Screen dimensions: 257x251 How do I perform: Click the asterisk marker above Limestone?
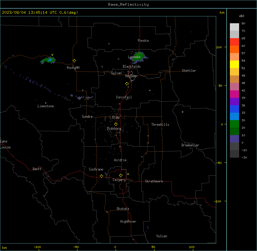[46, 103]
